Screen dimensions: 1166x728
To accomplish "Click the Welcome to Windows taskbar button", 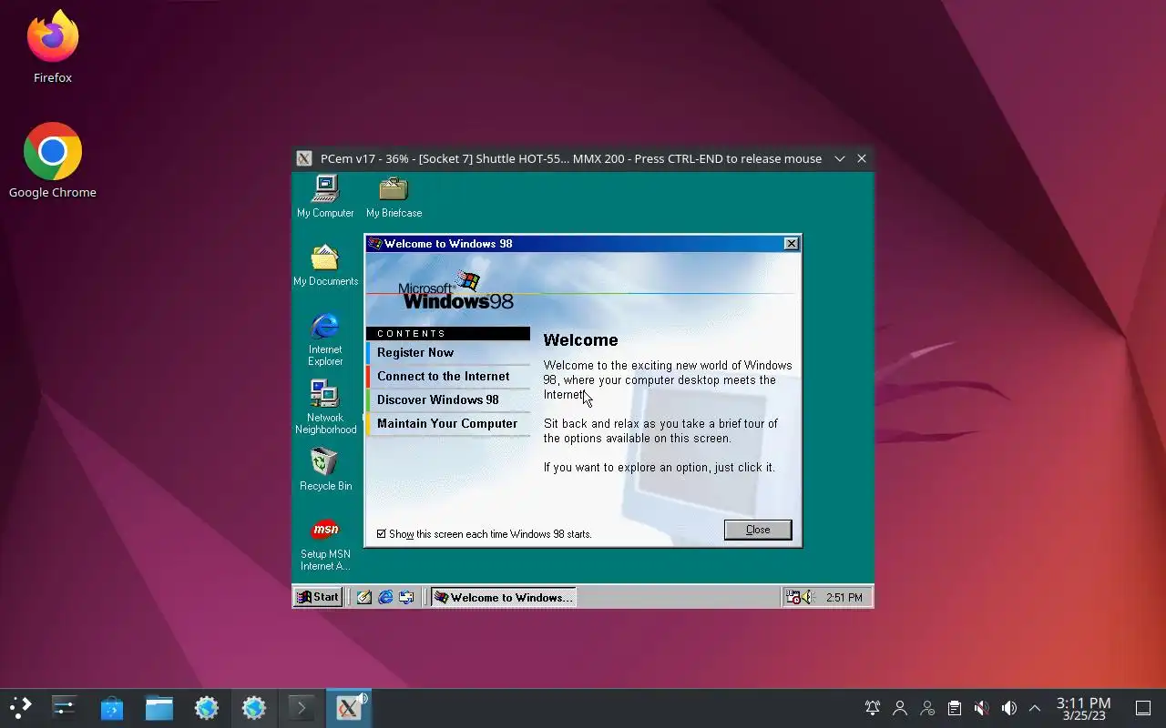I will 503,597.
